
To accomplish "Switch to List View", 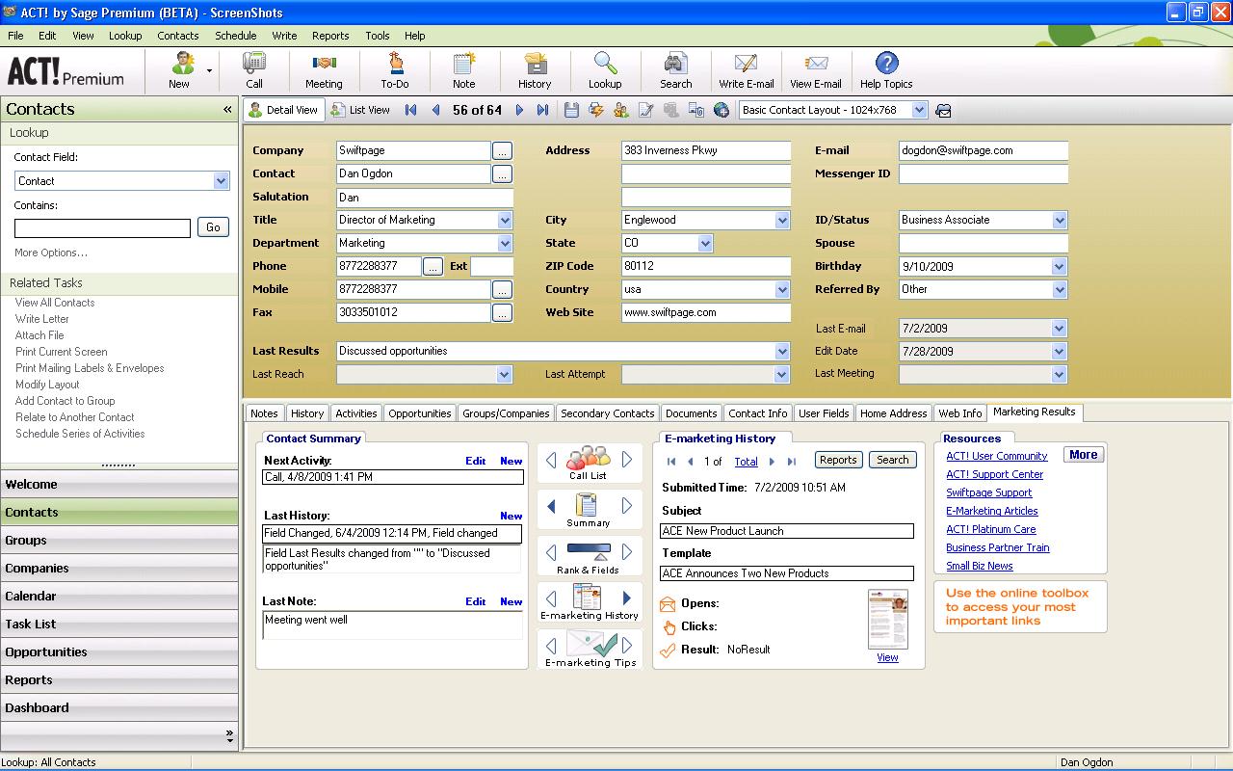I will pyautogui.click(x=360, y=110).
